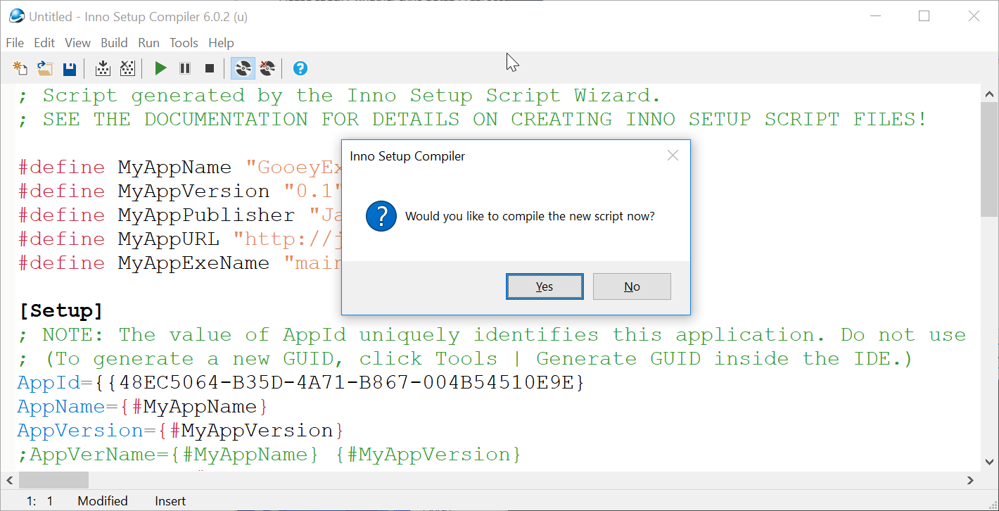Screen dimensions: 999x511
Task: Click the scroll left arrow at the bottom
Action: point(9,480)
